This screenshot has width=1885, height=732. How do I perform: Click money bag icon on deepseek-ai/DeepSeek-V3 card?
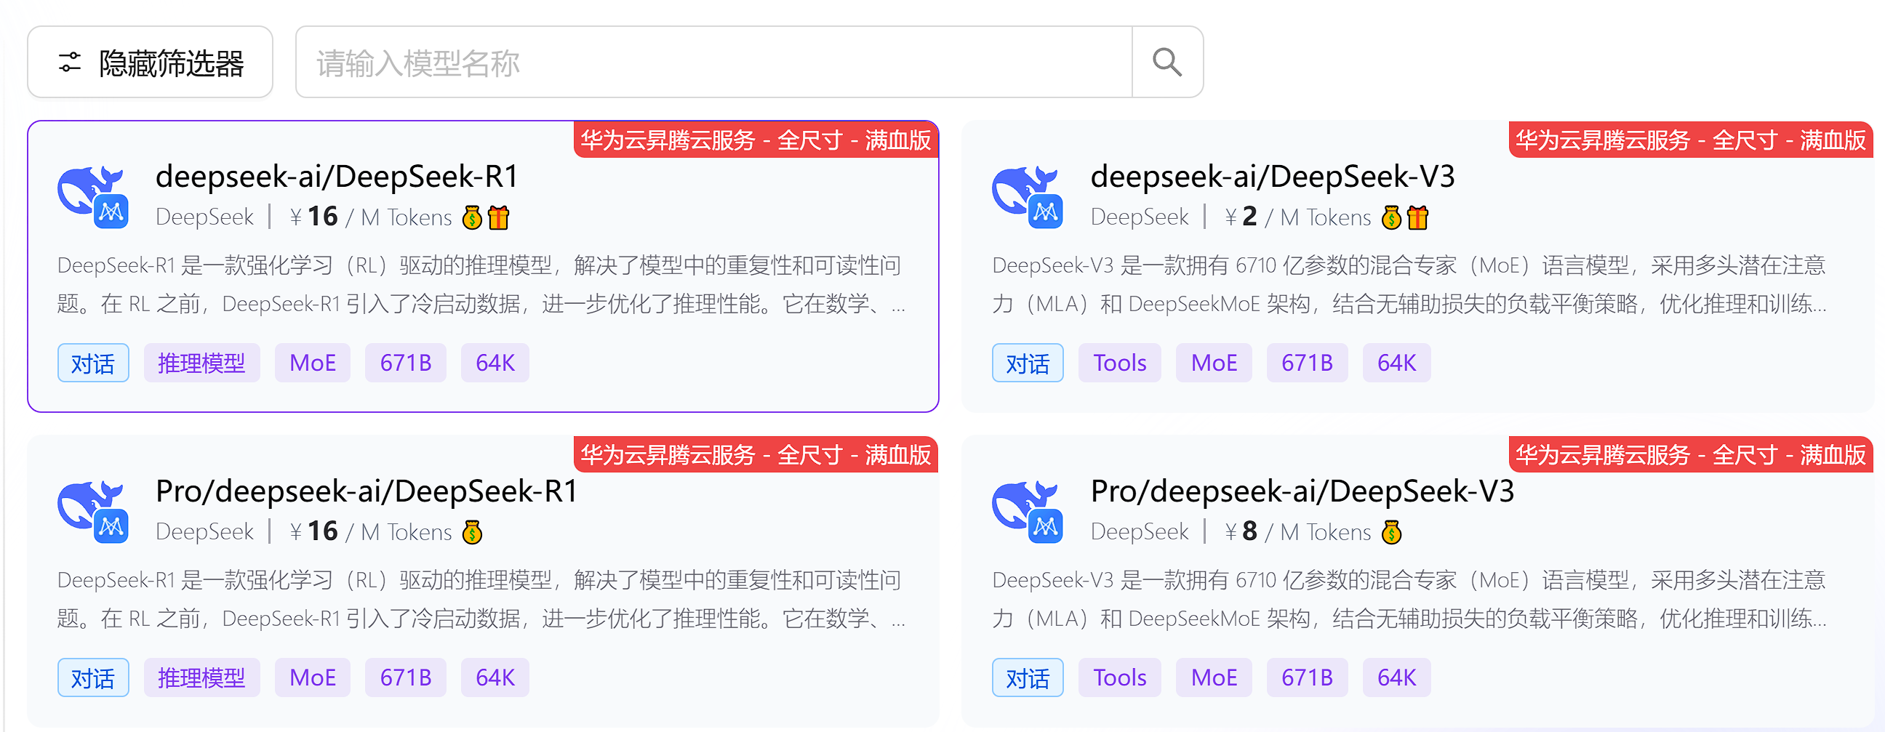pyautogui.click(x=1391, y=217)
